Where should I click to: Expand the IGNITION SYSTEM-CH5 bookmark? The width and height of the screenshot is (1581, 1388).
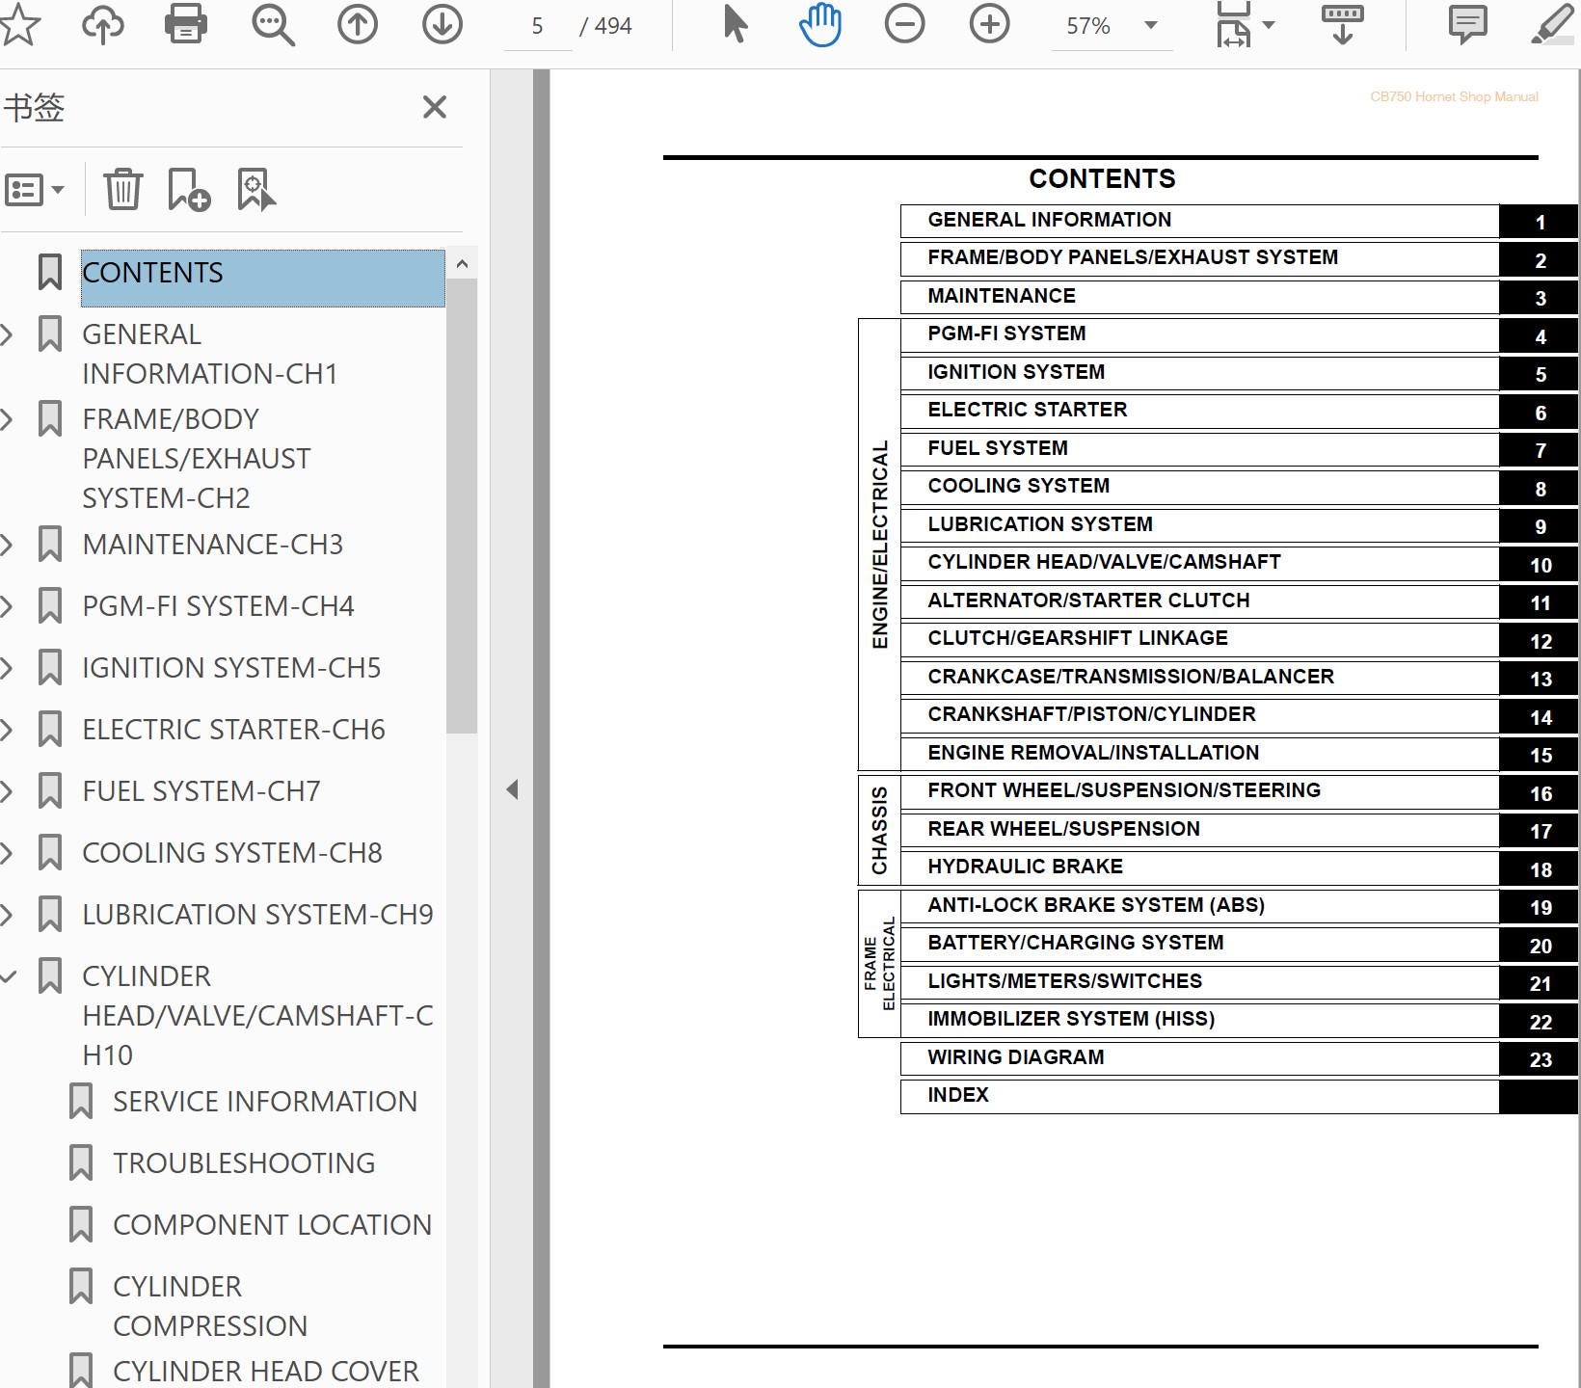click(8, 668)
